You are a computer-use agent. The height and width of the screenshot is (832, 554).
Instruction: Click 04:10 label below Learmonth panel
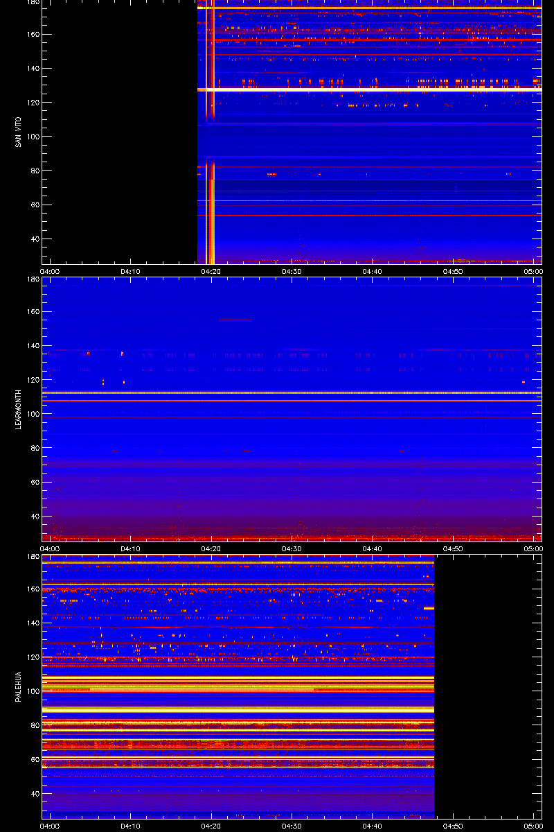[131, 548]
